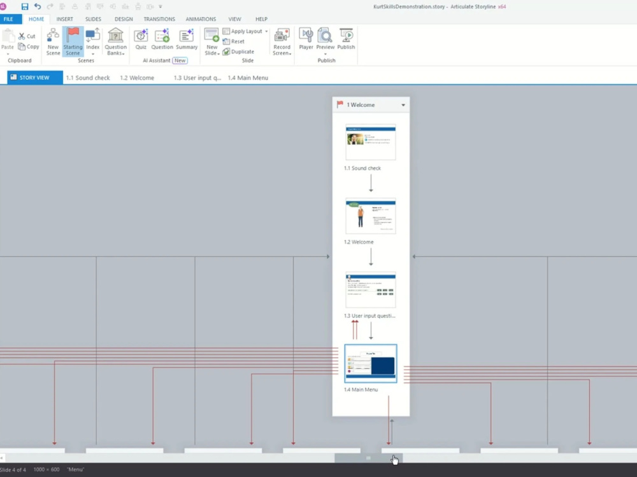This screenshot has width=637, height=477.
Task: Click the red flag on 1 Welcome scene
Action: click(340, 105)
